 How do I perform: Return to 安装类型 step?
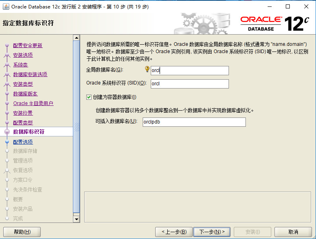[23, 84]
